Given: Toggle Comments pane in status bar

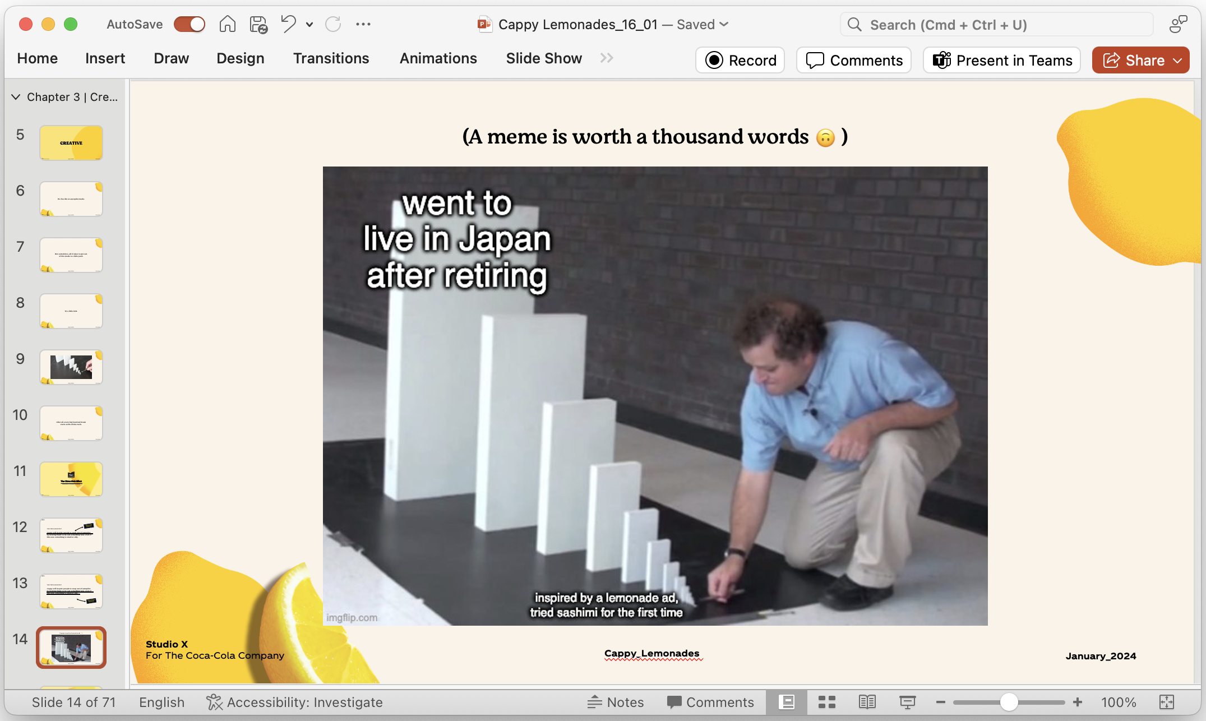Looking at the screenshot, I should pos(710,702).
